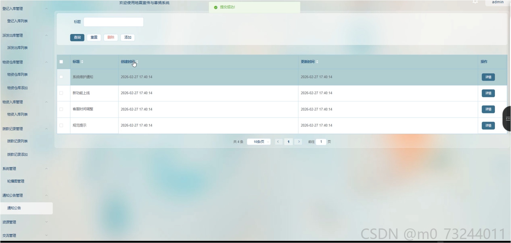Click the sort arrows beside 更新时间 header
Viewport: 511px width, 243px height.
click(x=317, y=62)
